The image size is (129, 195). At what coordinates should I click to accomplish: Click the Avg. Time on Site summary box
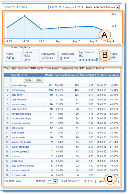pos(88,56)
